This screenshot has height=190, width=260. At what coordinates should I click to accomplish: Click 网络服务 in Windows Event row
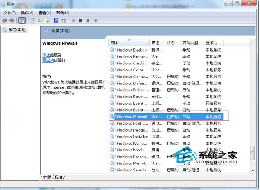coord(213,103)
